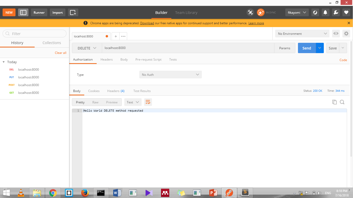Expand the Save button dropdown arrow

pyautogui.click(x=343, y=48)
